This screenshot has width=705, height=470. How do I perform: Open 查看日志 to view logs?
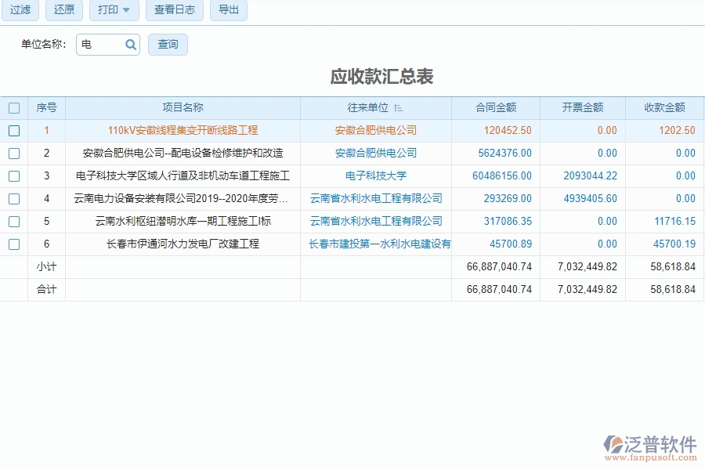173,10
